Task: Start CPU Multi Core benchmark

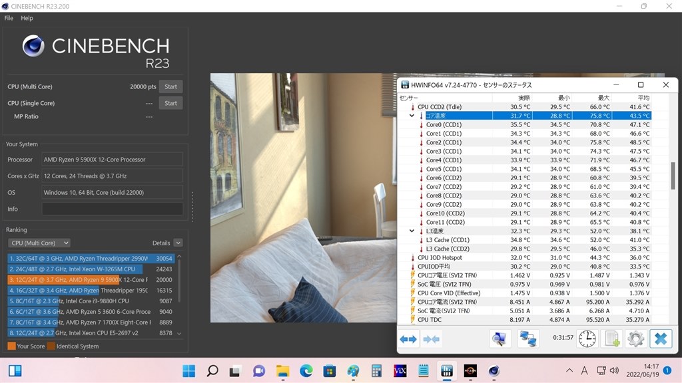Action: pos(170,86)
